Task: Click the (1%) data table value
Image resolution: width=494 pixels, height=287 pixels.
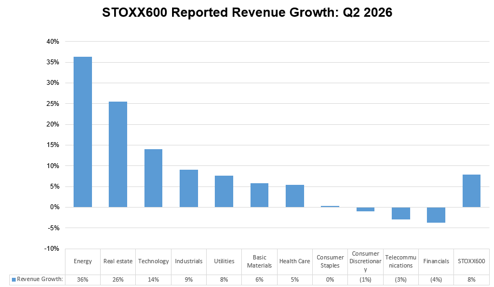Action: (365, 279)
